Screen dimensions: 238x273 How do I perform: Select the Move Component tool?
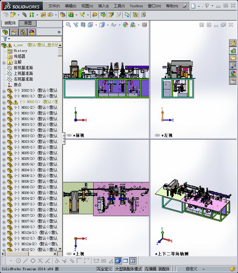tap(50, 15)
